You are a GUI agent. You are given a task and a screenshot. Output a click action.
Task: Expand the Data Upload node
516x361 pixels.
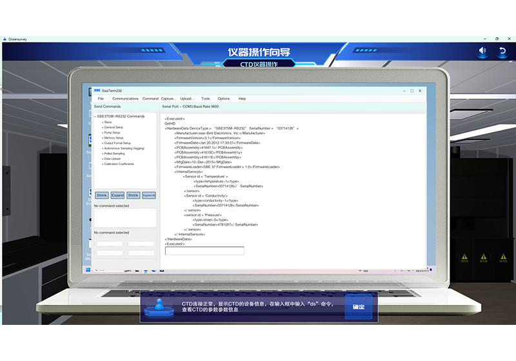(103, 159)
